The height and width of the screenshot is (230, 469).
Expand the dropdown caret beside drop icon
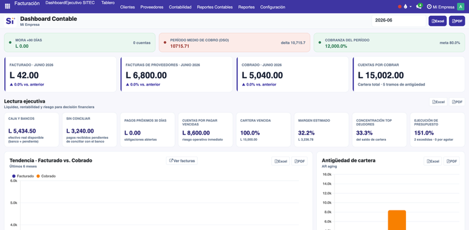coord(411,7)
